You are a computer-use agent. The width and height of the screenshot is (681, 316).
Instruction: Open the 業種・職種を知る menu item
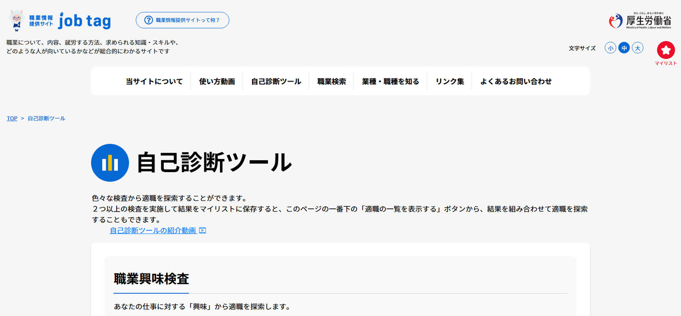pos(390,81)
